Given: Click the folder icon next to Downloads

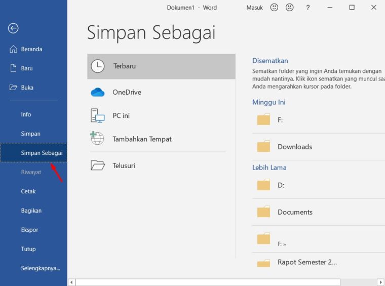Looking at the screenshot, I should point(263,146).
